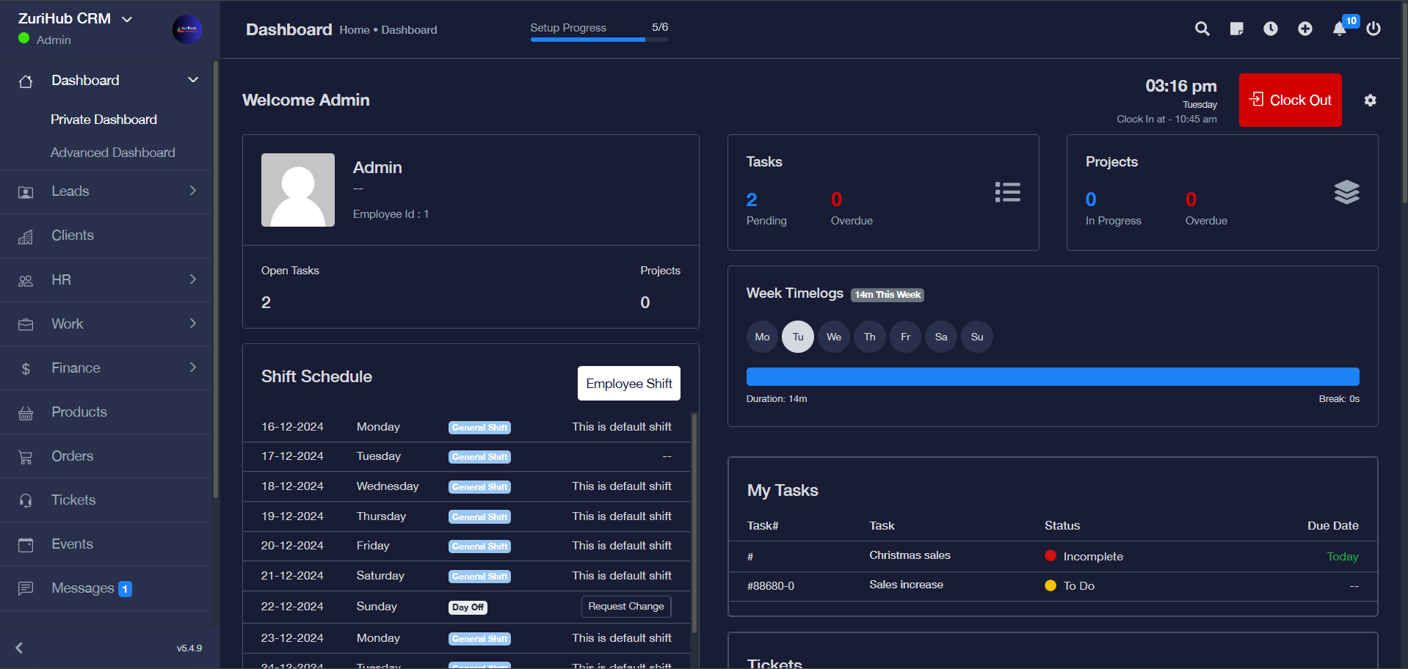
Task: Collapse the Dashboard menu chevron
Action: tap(192, 79)
